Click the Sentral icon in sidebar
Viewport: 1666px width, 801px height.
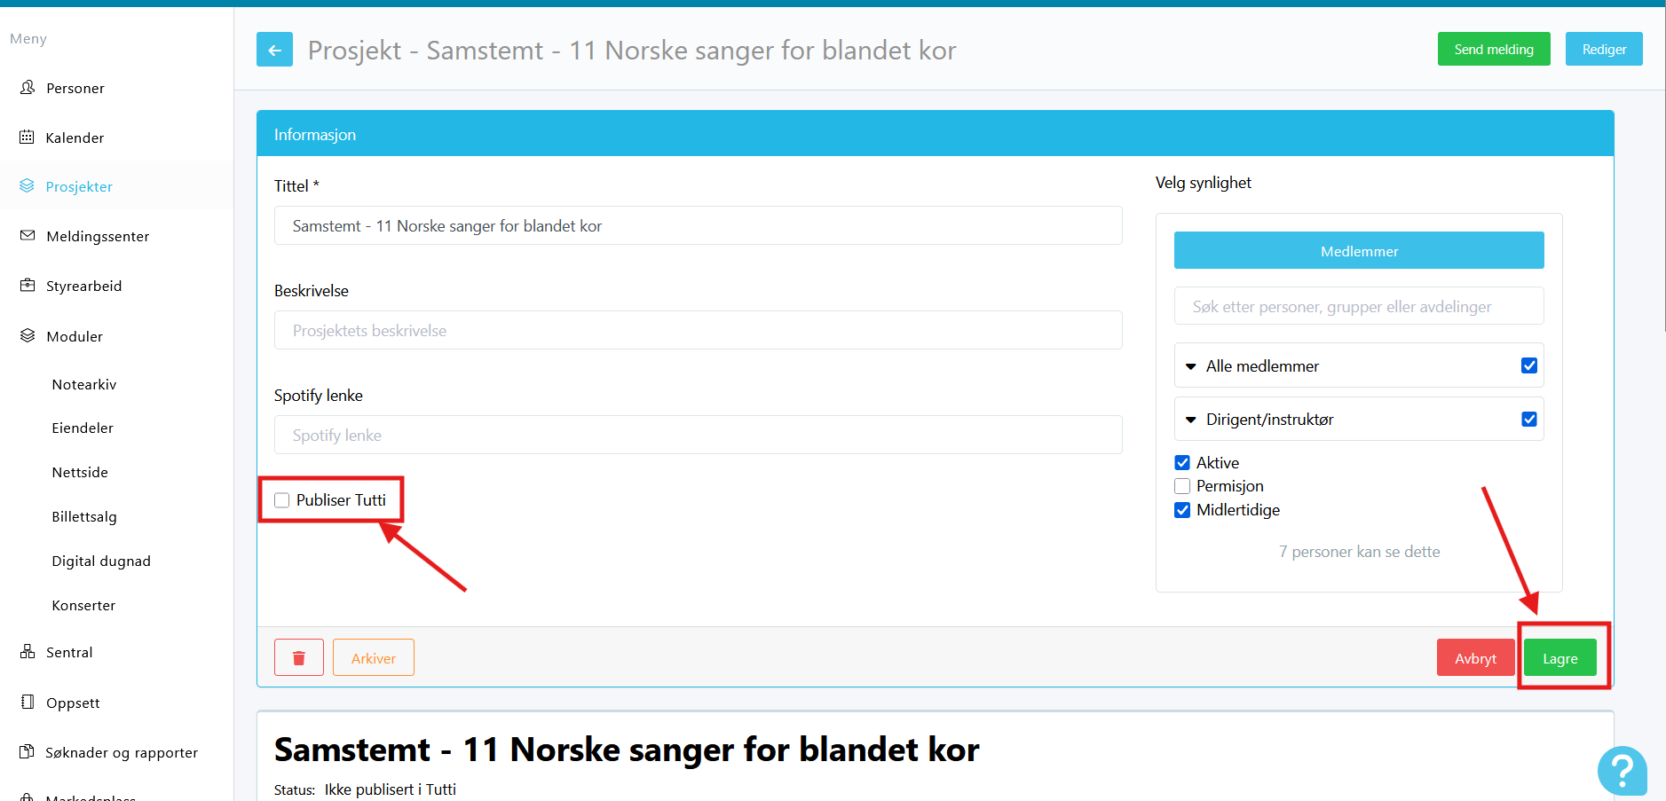28,652
